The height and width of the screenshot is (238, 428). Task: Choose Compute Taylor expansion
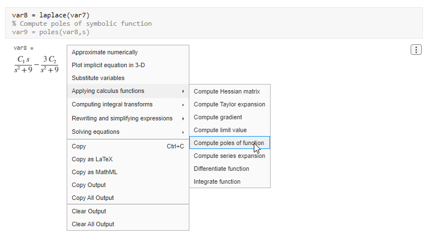229,104
